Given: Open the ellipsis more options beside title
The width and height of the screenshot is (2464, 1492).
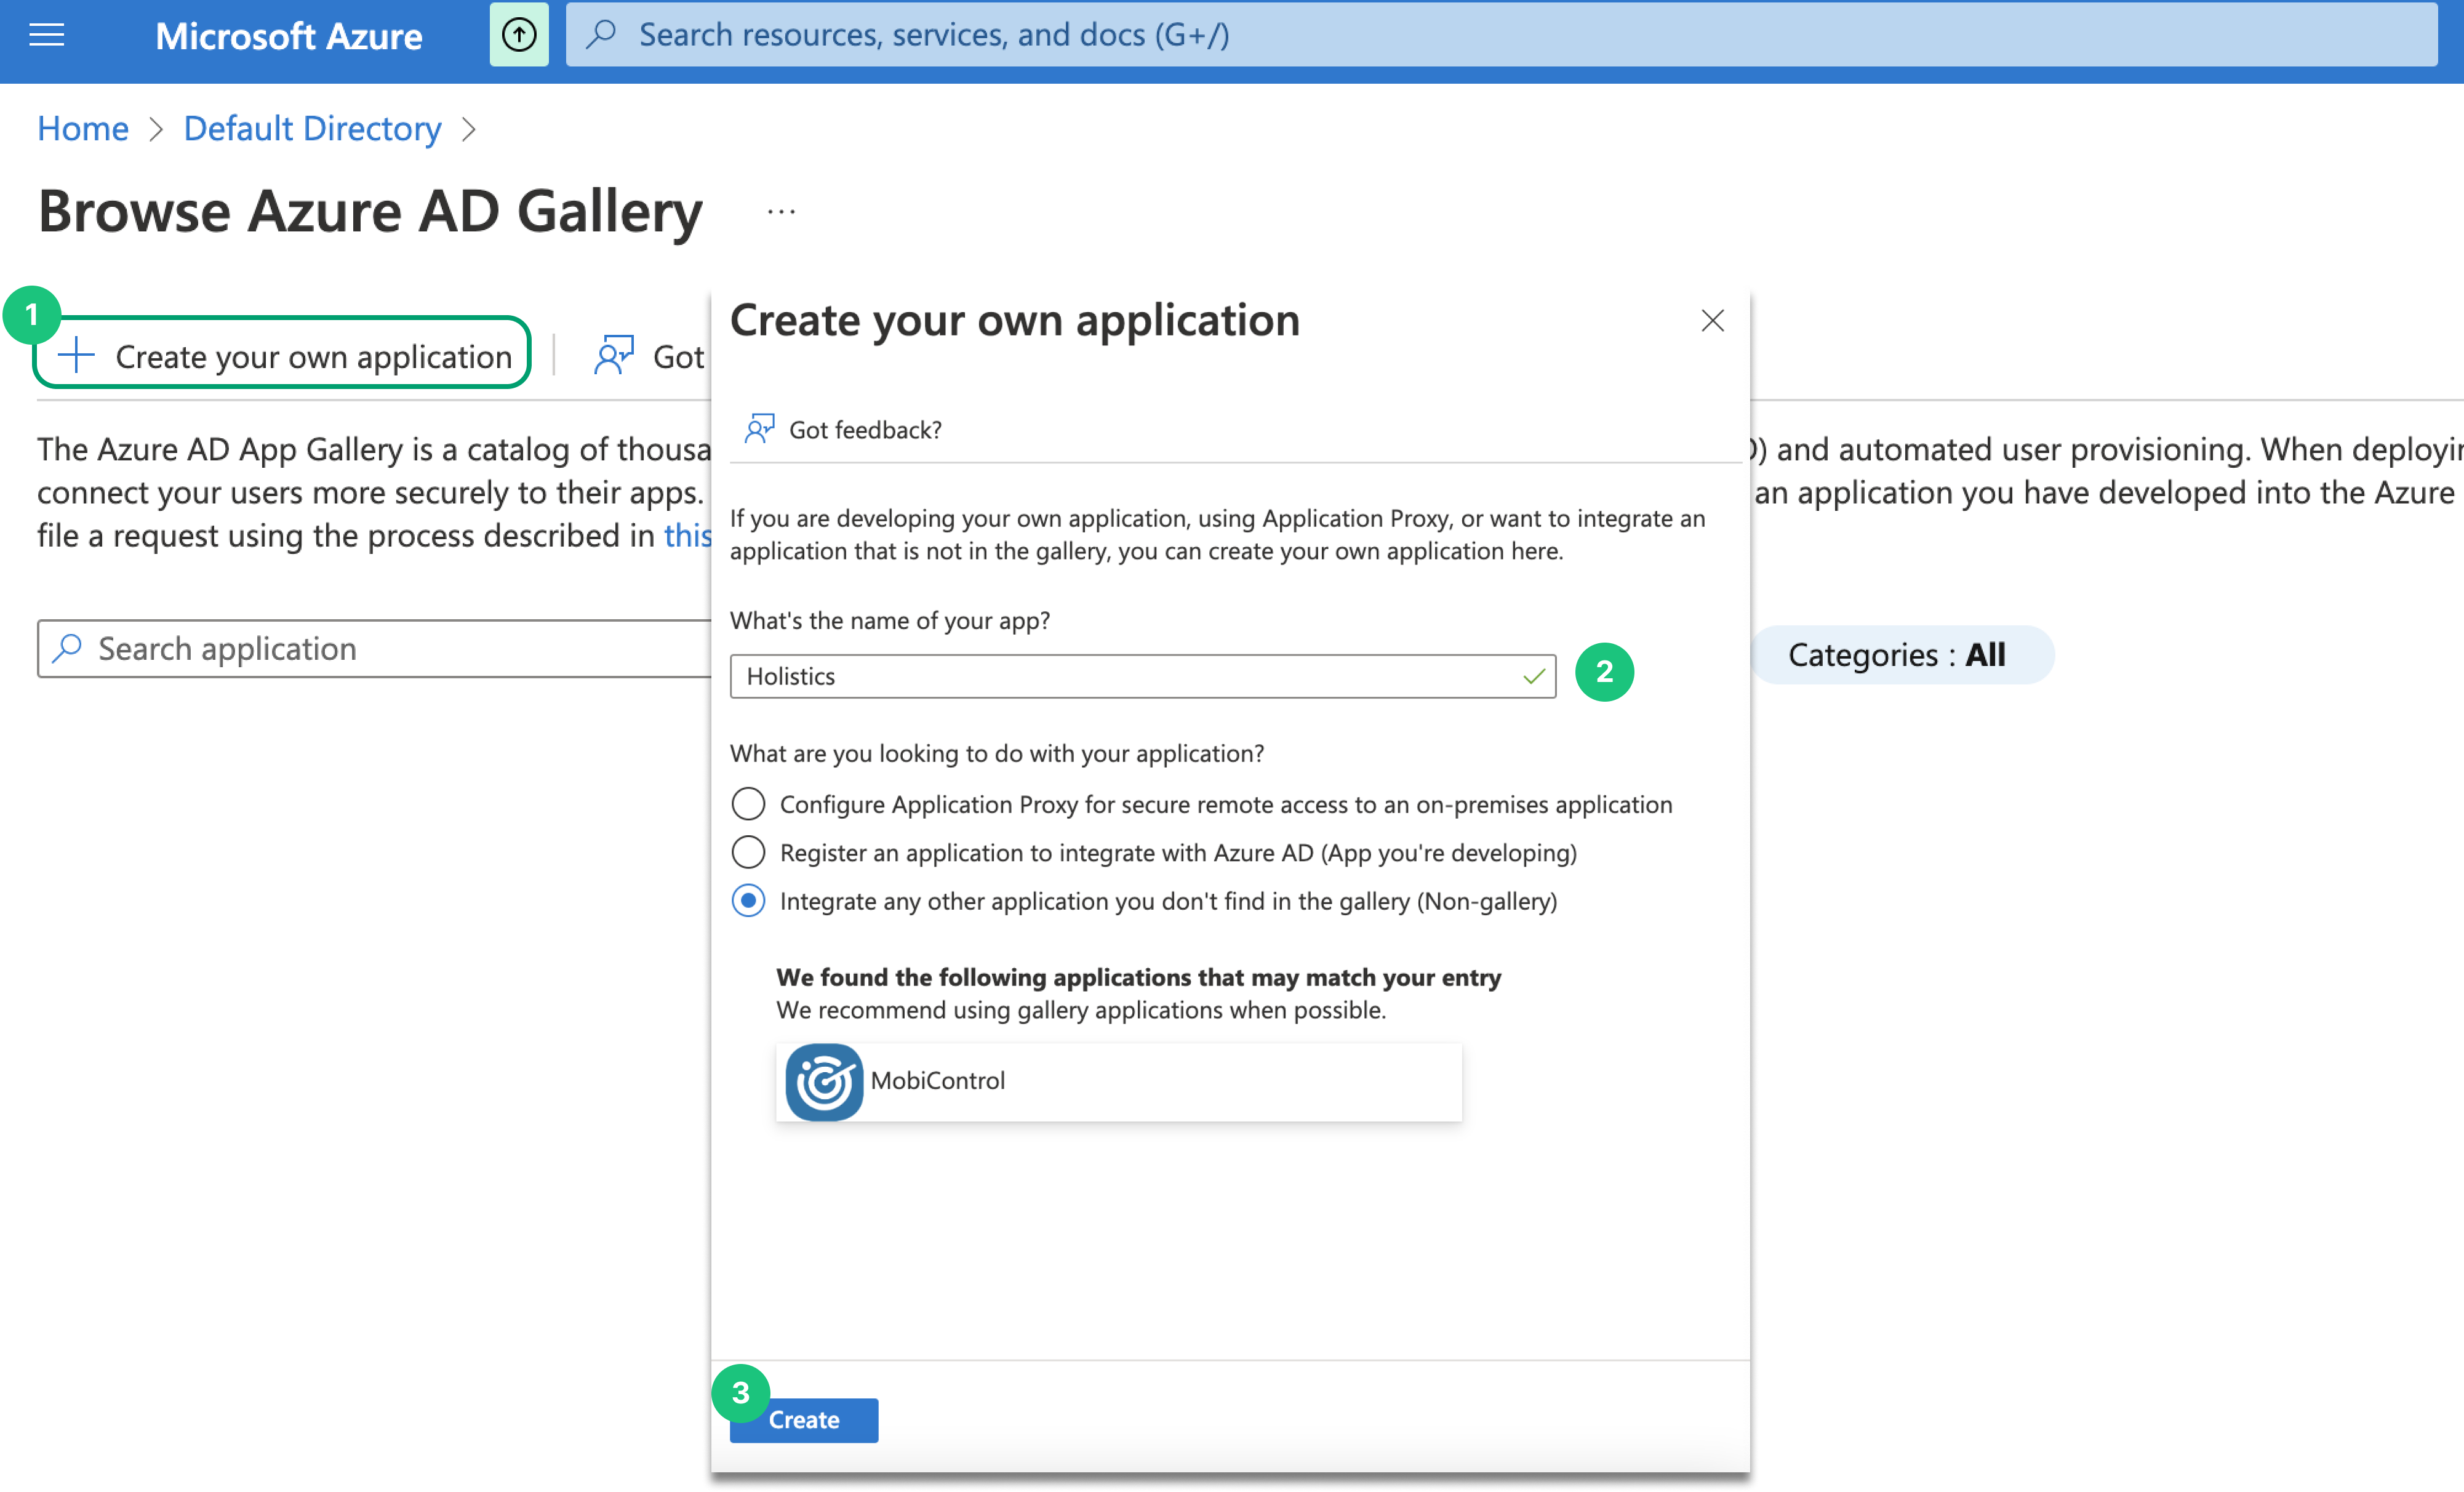Looking at the screenshot, I should [x=781, y=212].
